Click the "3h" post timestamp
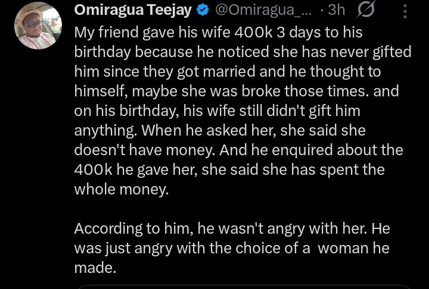The image size is (429, 289). pyautogui.click(x=336, y=10)
